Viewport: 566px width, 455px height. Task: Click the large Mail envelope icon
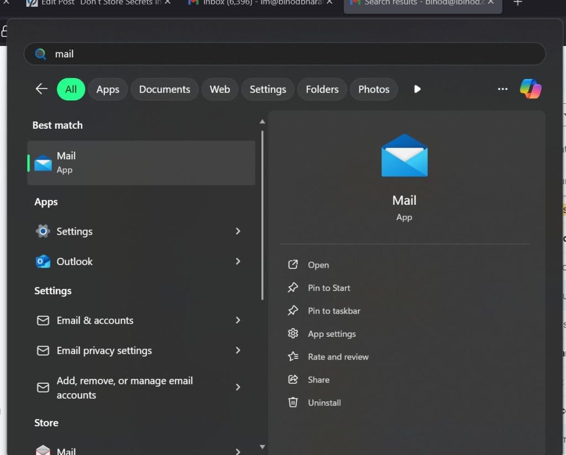coord(404,156)
